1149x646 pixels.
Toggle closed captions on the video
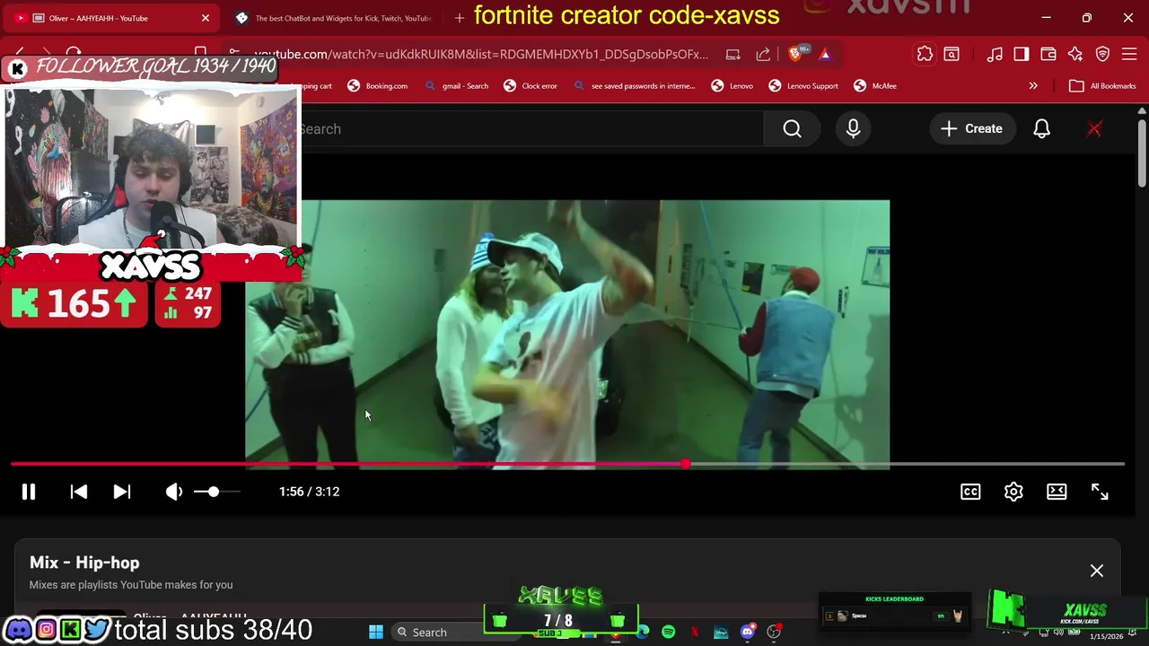[970, 492]
